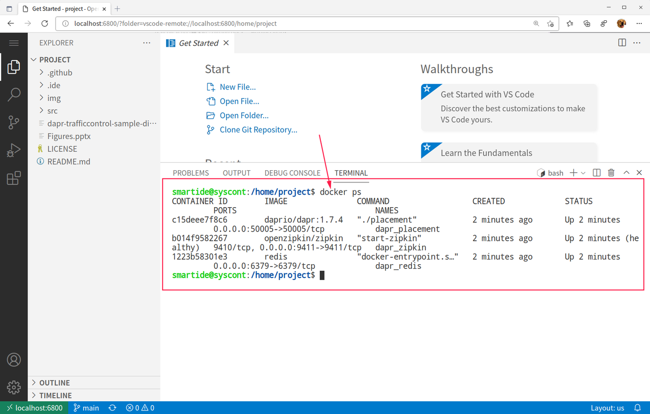Collapse the PROJECT folder section
Image resolution: width=650 pixels, height=414 pixels.
[94, 59]
